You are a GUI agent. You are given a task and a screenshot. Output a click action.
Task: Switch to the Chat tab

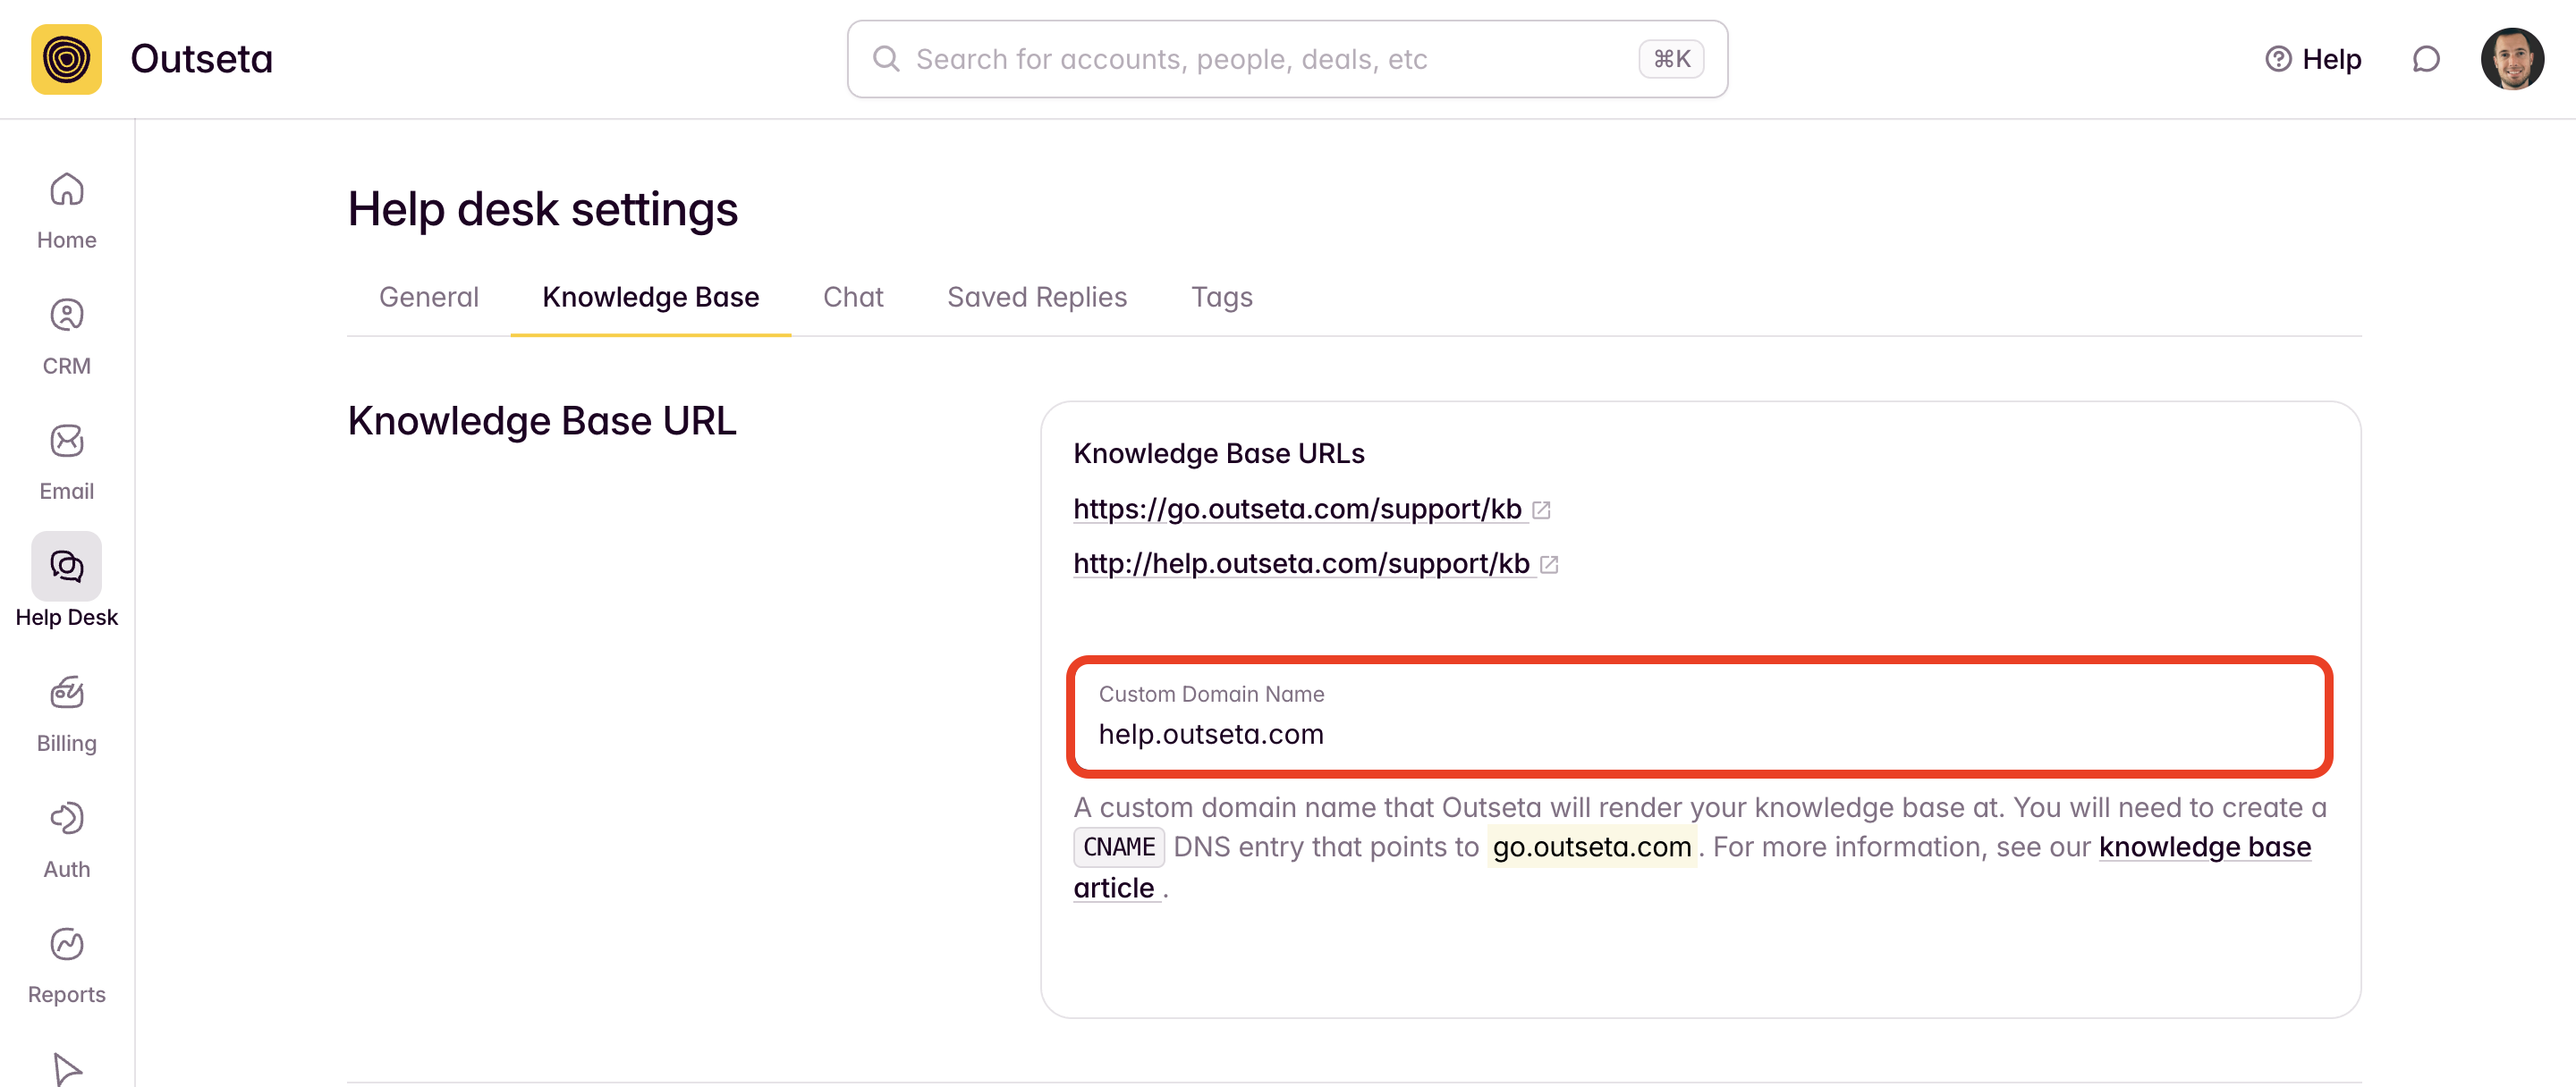tap(852, 297)
